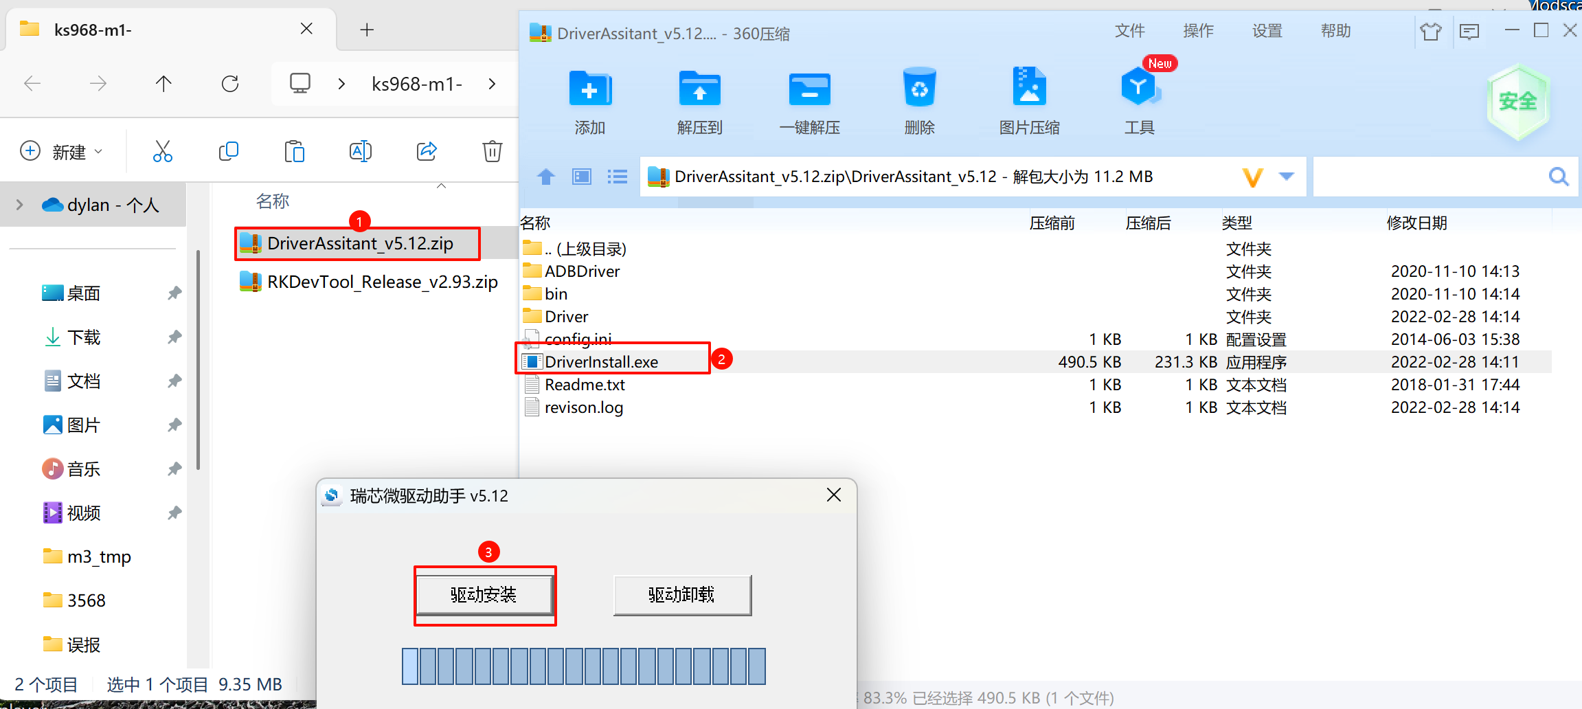
Task: Click the Copy icon in Explorer toolbar
Action: [x=228, y=151]
